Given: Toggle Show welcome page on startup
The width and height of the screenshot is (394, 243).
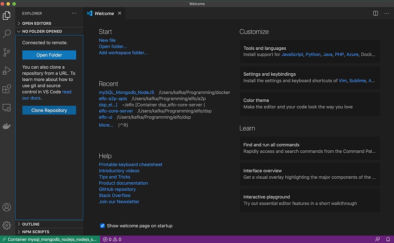Looking at the screenshot, I should point(102,226).
